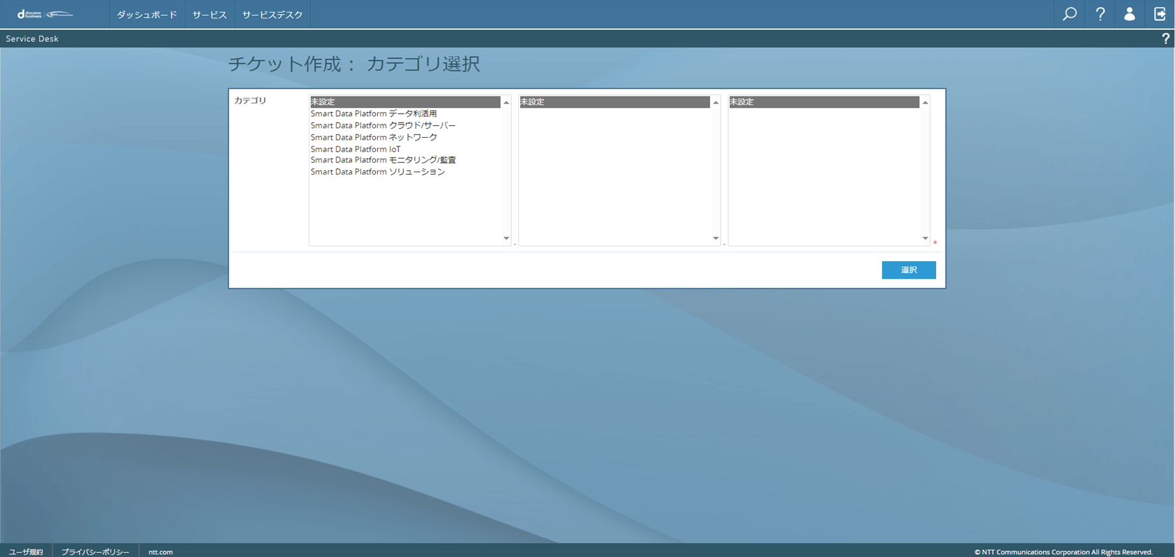1175x557 pixels.
Task: Open the サービスデスク menu
Action: click(x=272, y=15)
